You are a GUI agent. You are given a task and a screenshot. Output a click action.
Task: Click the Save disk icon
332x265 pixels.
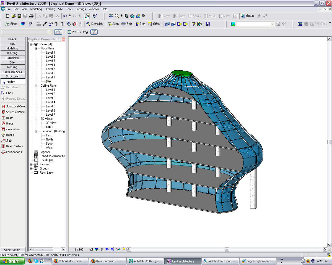pos(19,16)
